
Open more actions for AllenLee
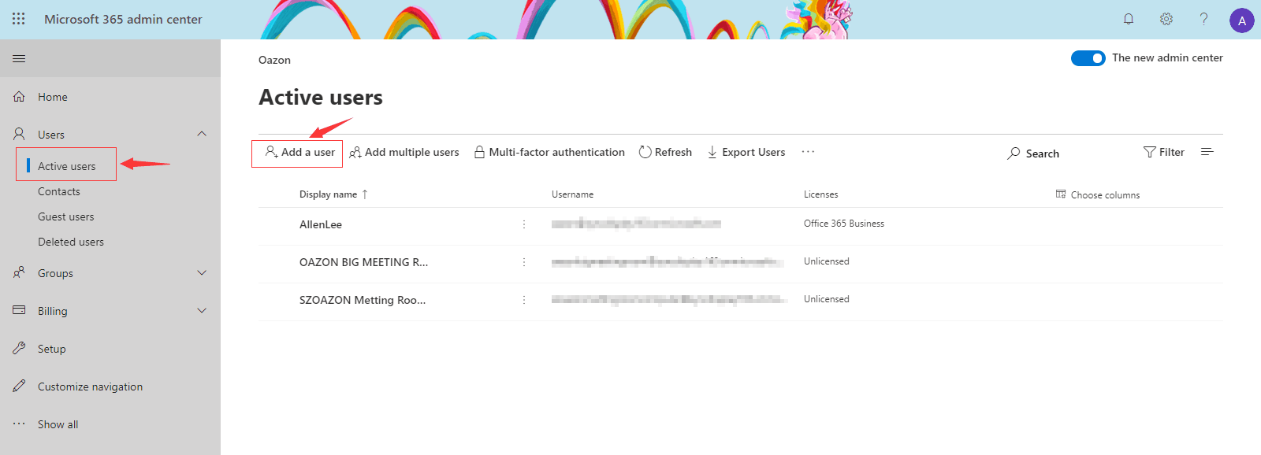point(523,224)
